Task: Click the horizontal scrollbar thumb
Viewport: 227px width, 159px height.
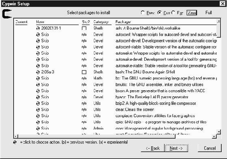Action: pyautogui.click(x=96, y=136)
